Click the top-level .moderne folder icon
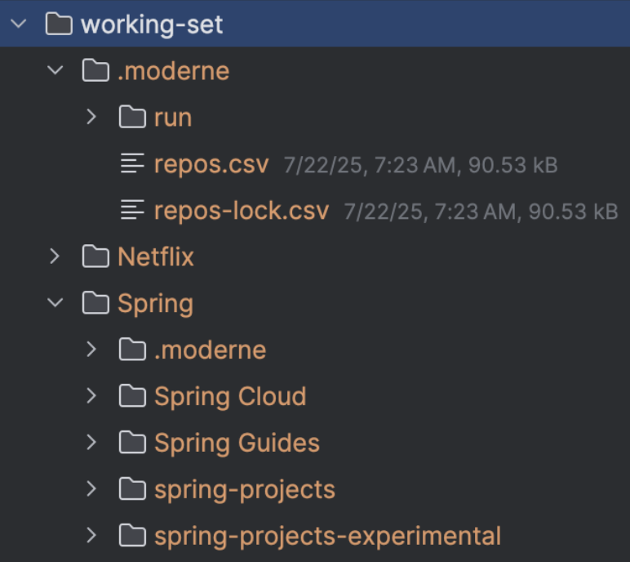 click(95, 70)
